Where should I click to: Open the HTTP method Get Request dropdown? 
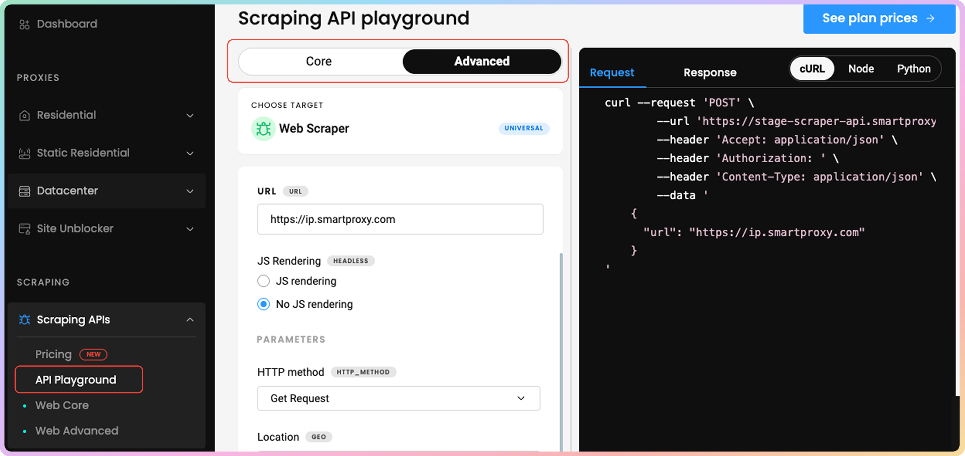[x=399, y=398]
